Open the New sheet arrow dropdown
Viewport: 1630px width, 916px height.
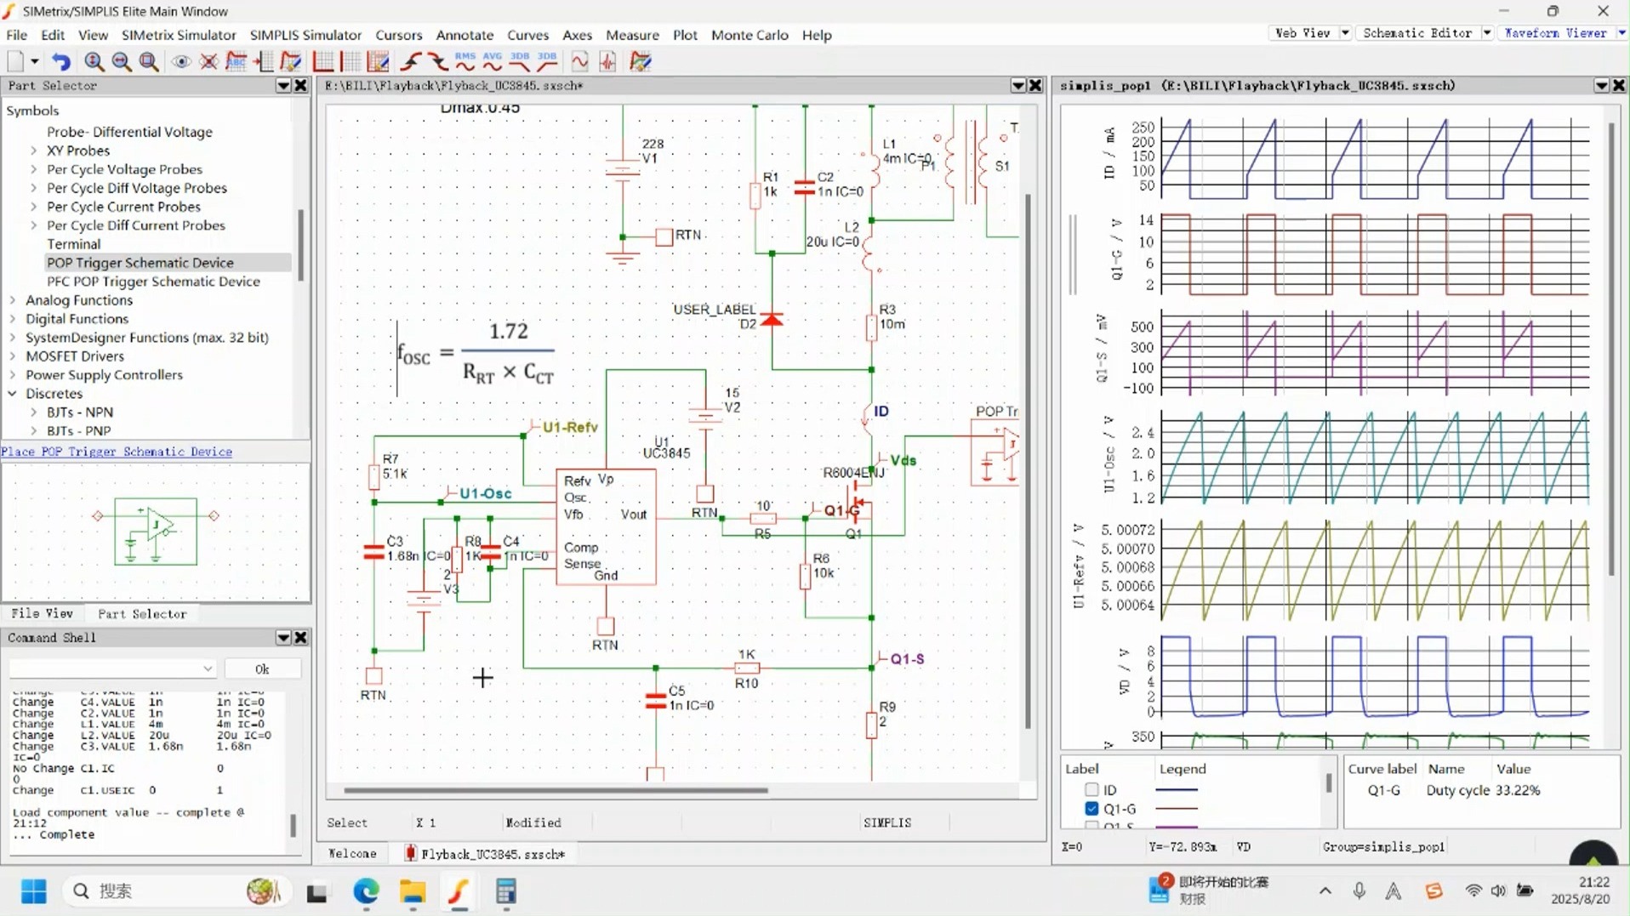click(x=35, y=61)
